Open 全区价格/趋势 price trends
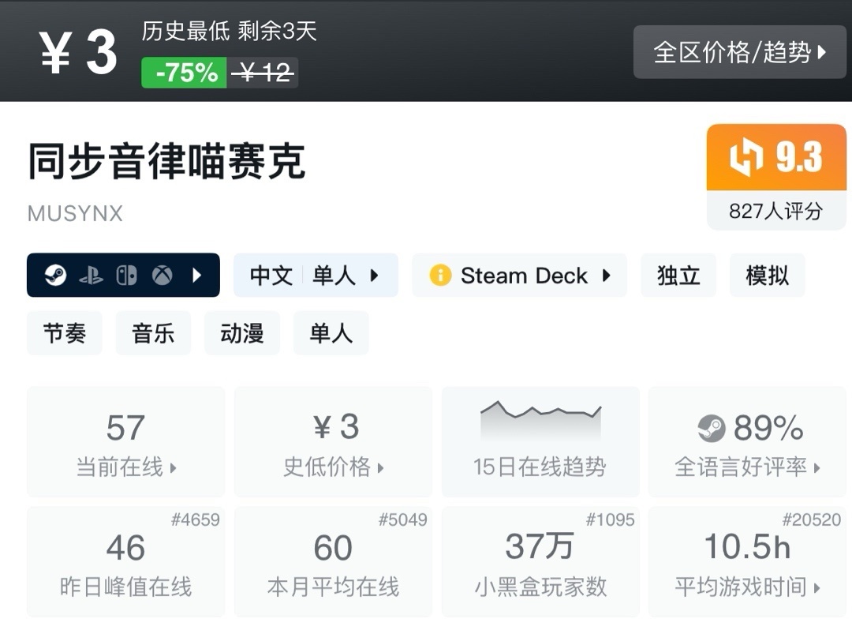 (739, 52)
